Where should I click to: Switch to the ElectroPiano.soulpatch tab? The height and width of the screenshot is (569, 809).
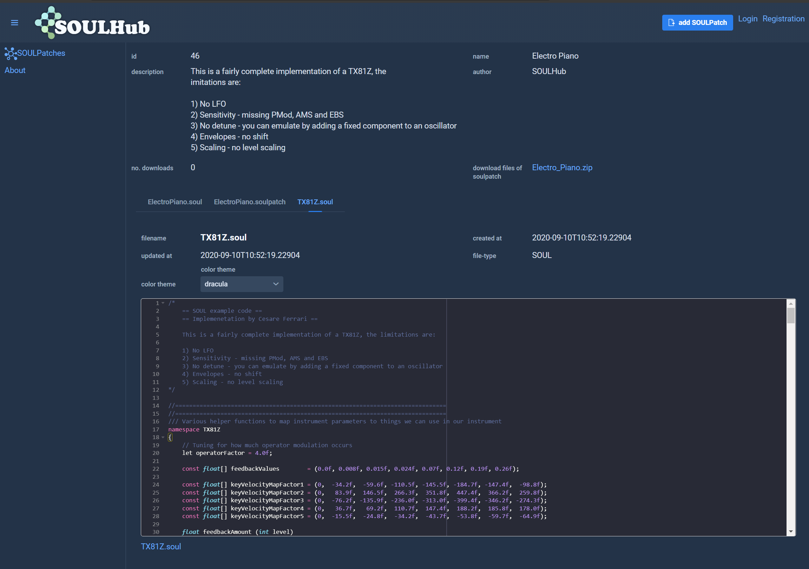249,202
